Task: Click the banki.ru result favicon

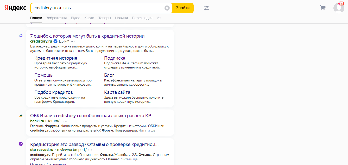Action: 21,115
